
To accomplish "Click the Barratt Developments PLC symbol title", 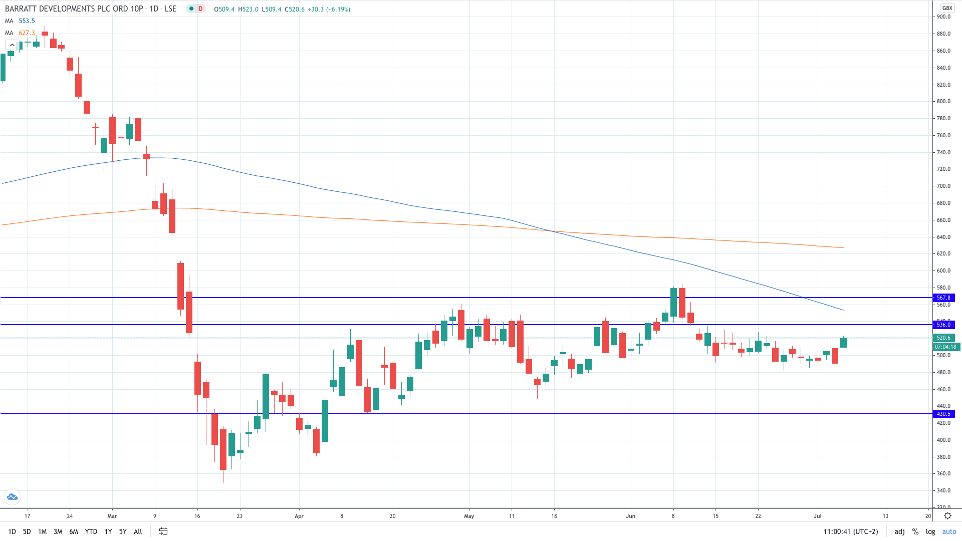I will point(74,9).
